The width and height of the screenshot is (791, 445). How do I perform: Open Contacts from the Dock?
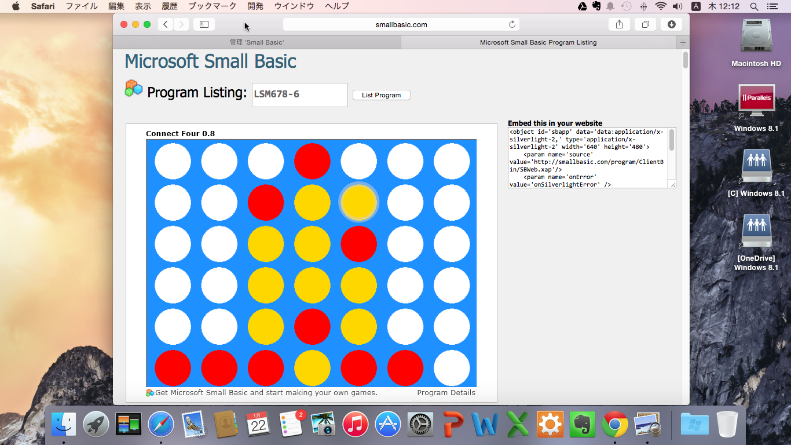coord(226,425)
